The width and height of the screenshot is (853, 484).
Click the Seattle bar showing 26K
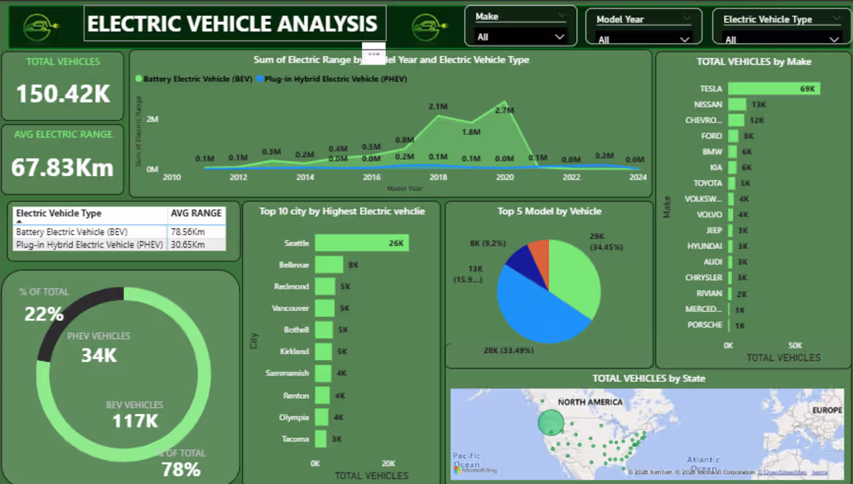coord(362,243)
